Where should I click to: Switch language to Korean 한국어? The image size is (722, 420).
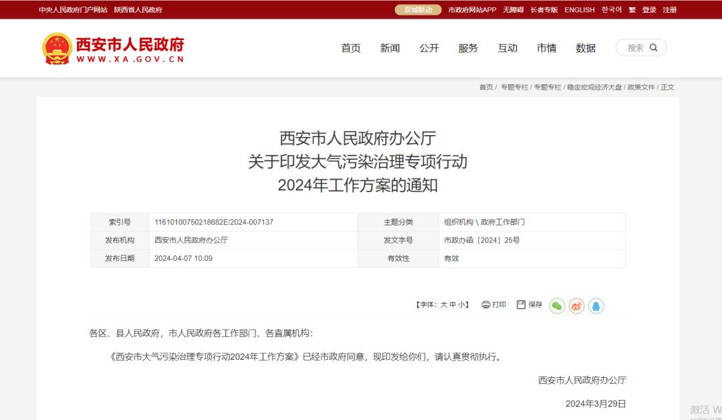pos(612,9)
